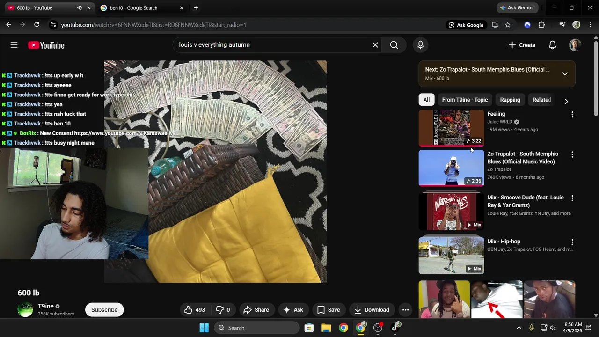Open more options for Hip-hop mix
599x337 pixels.
(x=572, y=242)
